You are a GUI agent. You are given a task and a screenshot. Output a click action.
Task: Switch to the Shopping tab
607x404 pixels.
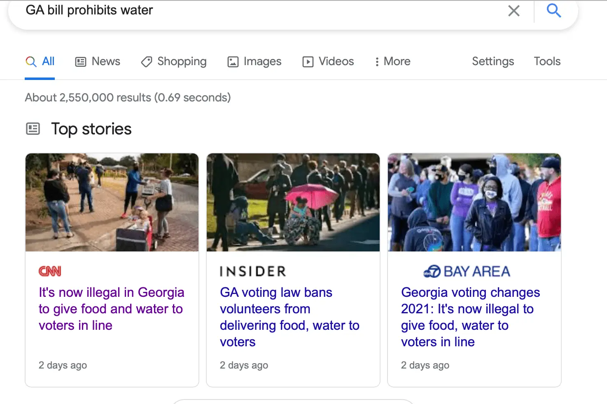(174, 61)
